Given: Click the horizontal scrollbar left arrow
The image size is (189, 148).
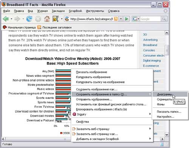Looking at the screenshot, I should (3, 139).
